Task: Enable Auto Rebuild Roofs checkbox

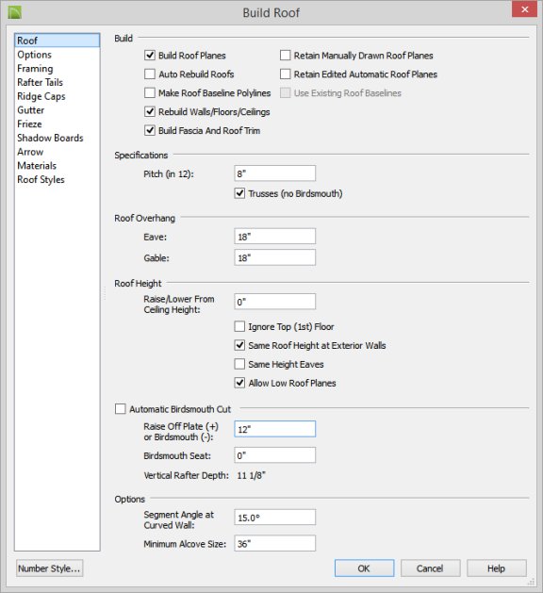Action: pos(150,74)
